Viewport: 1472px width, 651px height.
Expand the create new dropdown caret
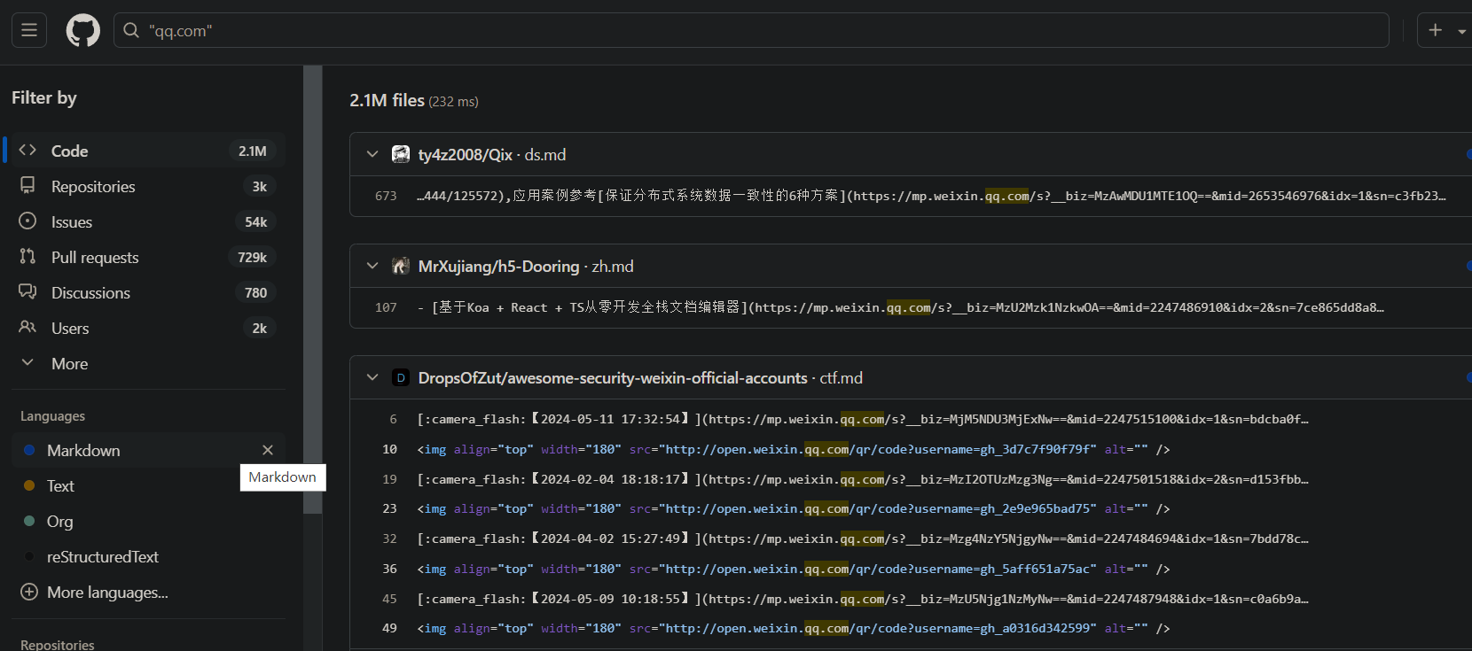pos(1462,31)
